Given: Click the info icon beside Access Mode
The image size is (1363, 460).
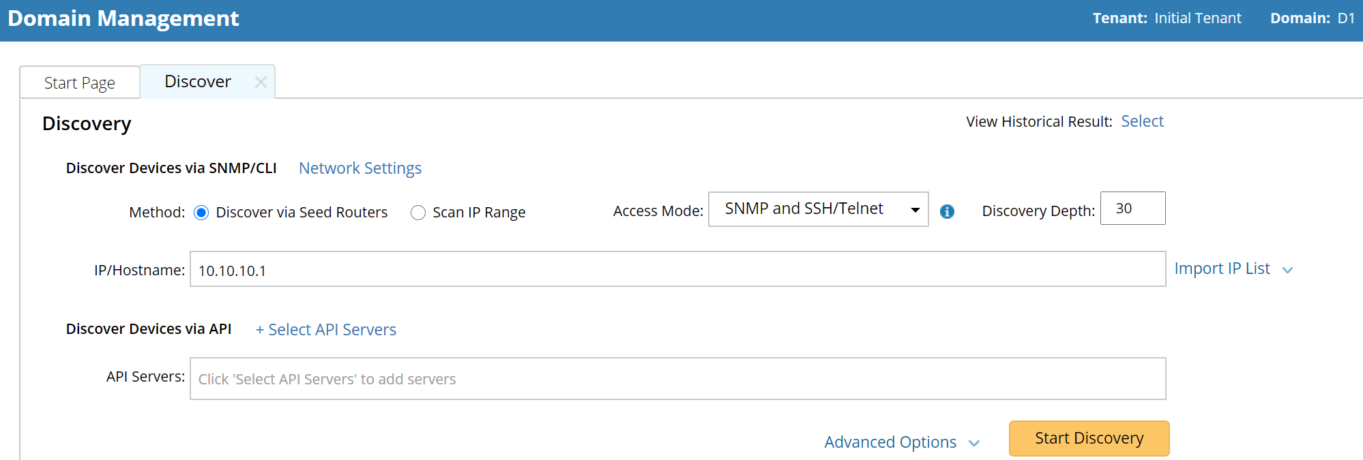Looking at the screenshot, I should [947, 211].
